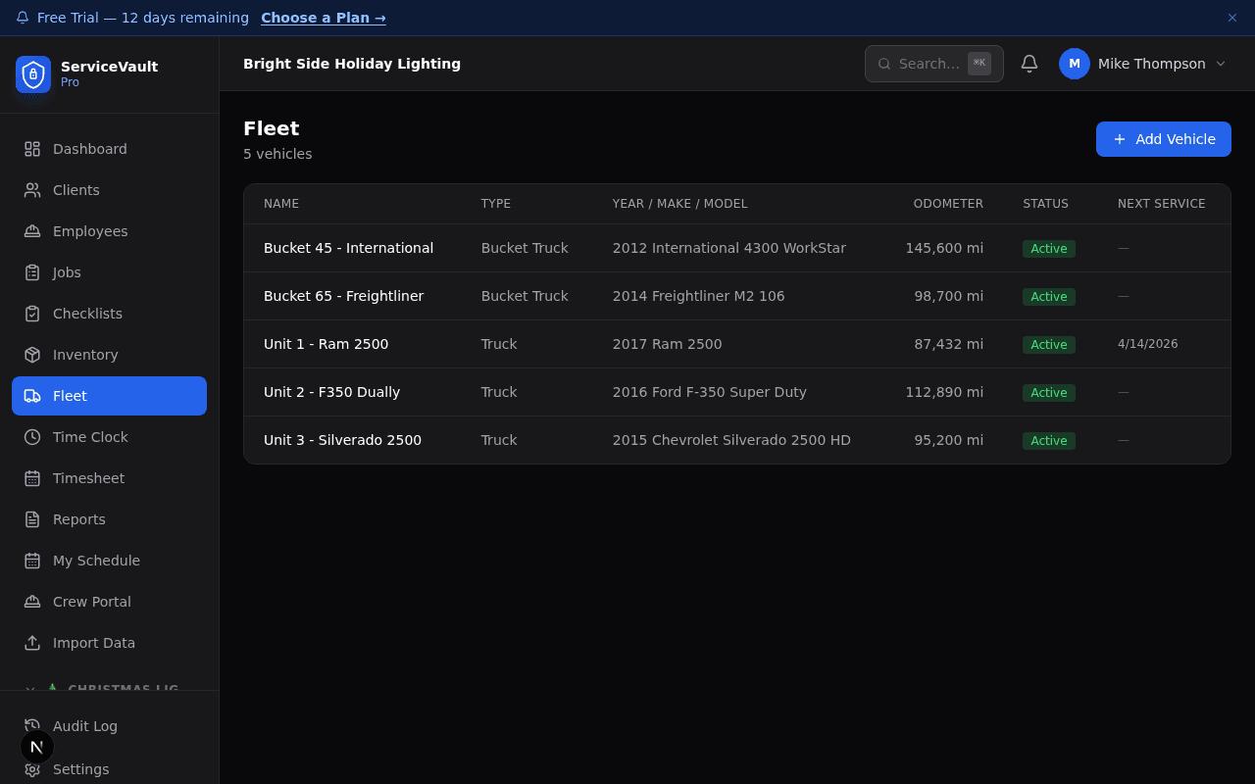
Task: Toggle the Active status badge for Unit 1
Action: pos(1048,344)
